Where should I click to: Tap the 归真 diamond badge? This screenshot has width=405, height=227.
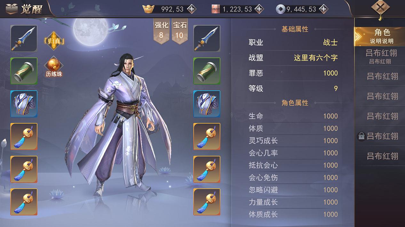point(53,41)
